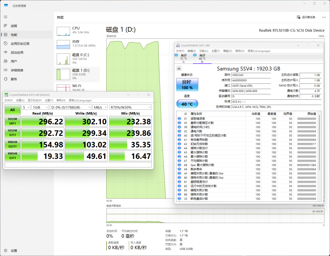Click the CrystalDiskInfo title bar icon

178,45
